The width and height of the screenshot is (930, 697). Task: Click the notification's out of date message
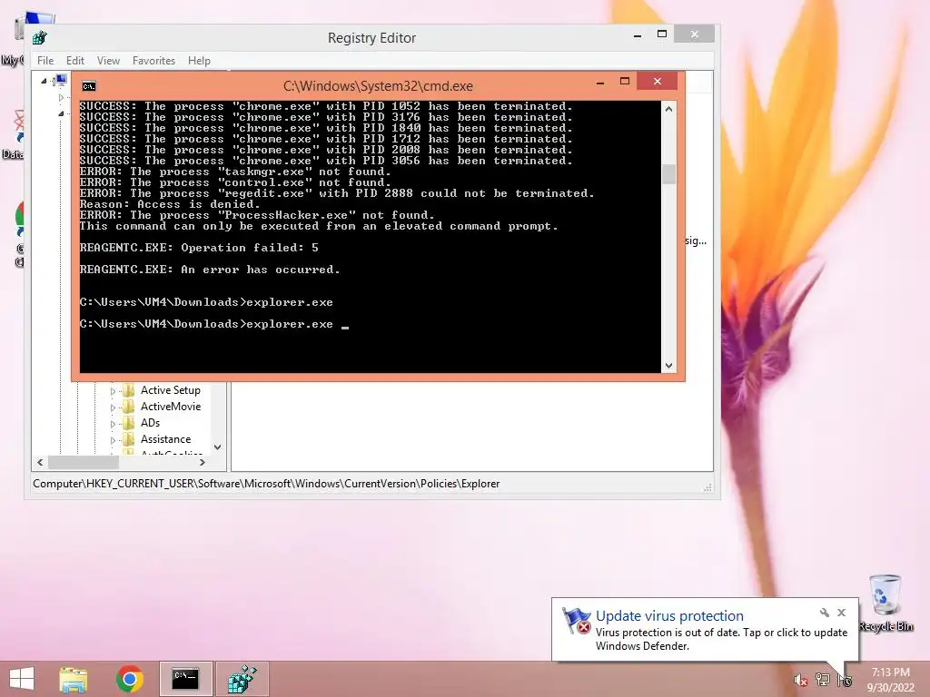(x=721, y=639)
